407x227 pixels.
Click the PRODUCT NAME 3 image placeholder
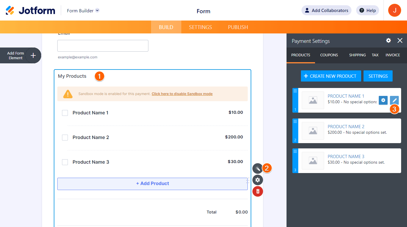(313, 161)
